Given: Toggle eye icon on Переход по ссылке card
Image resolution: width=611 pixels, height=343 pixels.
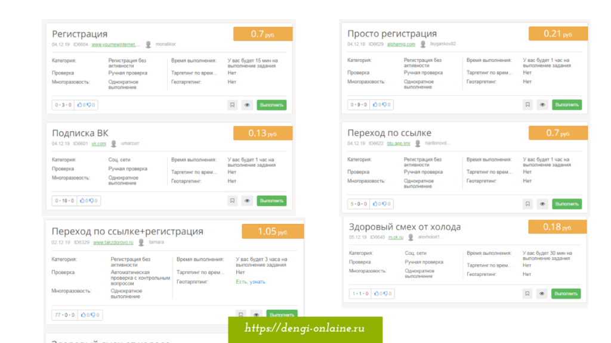Looking at the screenshot, I should (542, 204).
